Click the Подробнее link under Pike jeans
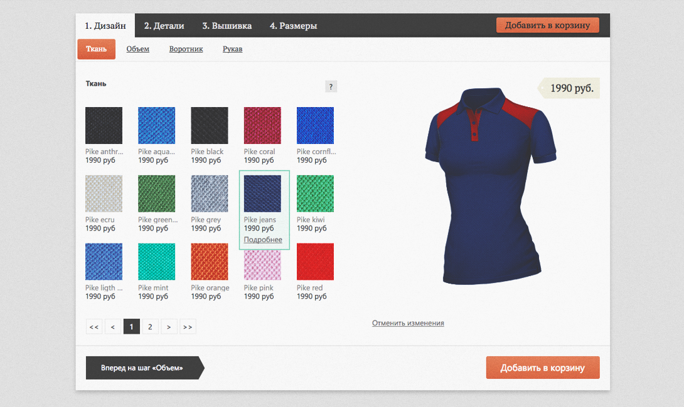This screenshot has height=407, width=684. (x=263, y=240)
